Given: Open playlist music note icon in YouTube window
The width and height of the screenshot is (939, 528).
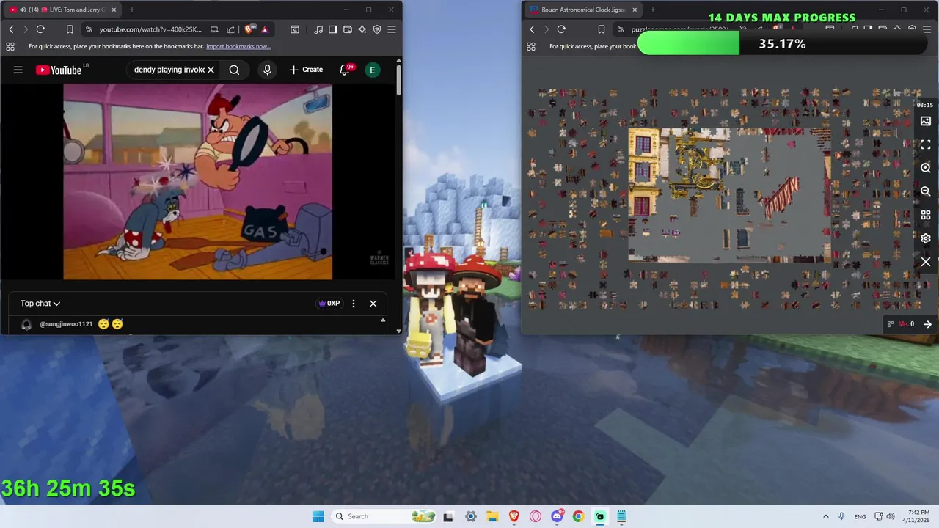Looking at the screenshot, I should [318, 29].
